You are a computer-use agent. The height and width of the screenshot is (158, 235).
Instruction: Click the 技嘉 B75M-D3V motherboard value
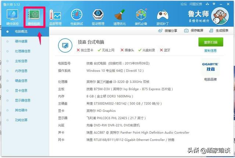tap(130, 89)
